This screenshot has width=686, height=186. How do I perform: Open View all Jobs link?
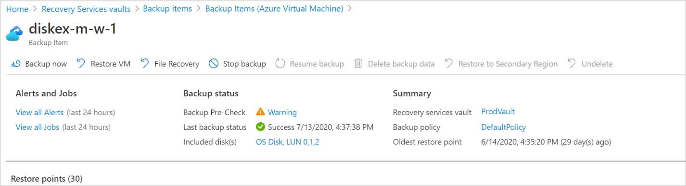(x=38, y=127)
